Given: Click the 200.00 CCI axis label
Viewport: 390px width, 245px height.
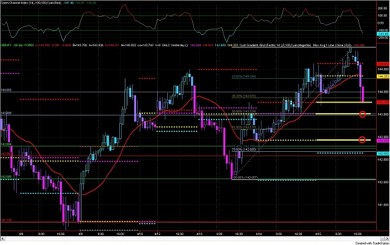Looking at the screenshot, I should coord(383,8).
